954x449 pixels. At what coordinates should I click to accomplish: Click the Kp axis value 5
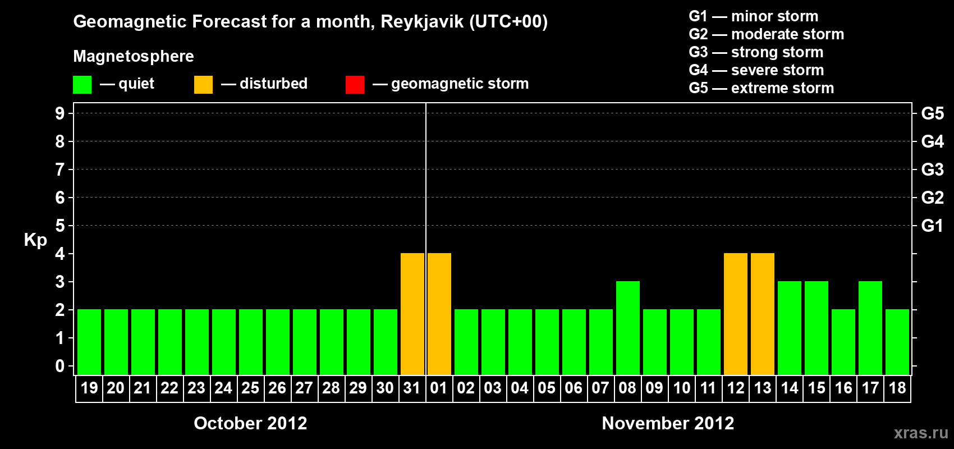point(60,226)
